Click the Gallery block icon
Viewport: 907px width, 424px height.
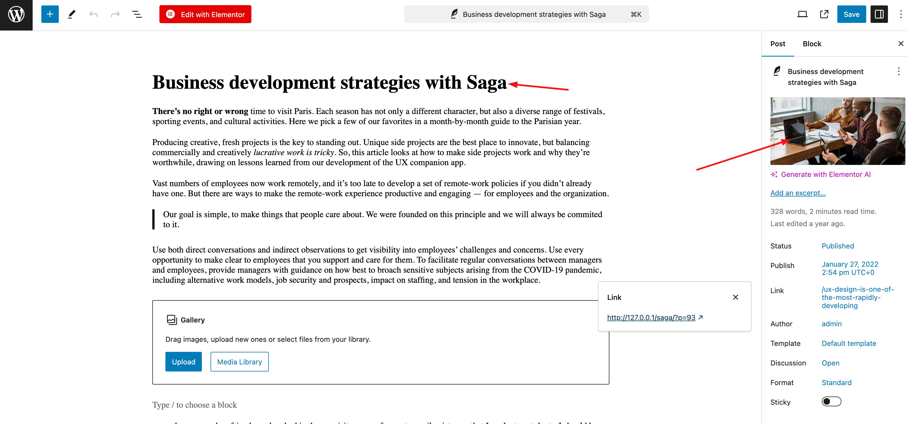(172, 320)
